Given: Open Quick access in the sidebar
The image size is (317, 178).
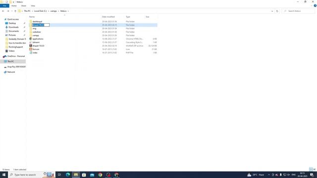Looking at the screenshot, I should [13, 19].
